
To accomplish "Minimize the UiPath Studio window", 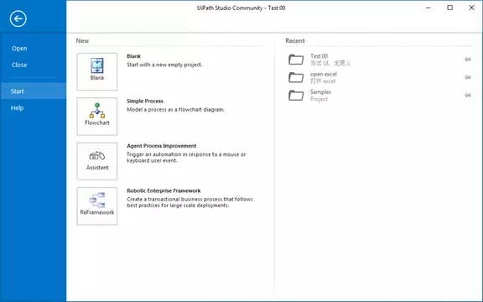I will (x=428, y=8).
